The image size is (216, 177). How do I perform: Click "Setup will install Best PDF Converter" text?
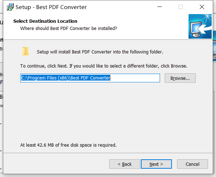tap(100, 52)
